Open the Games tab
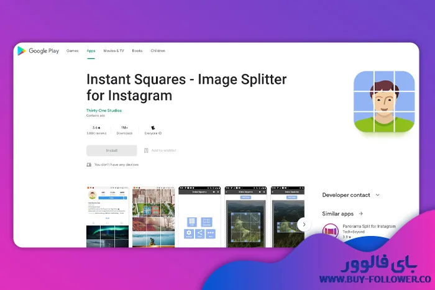Screen dimensions: 435x290 click(x=73, y=51)
